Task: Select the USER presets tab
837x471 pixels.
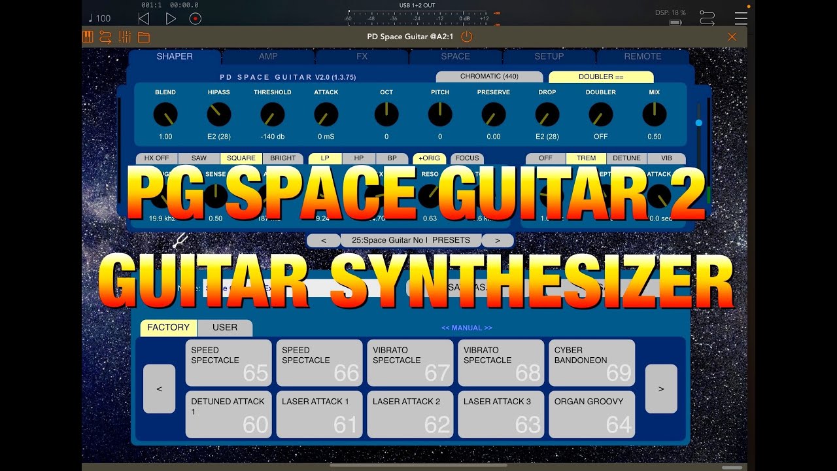Action: [x=225, y=327]
